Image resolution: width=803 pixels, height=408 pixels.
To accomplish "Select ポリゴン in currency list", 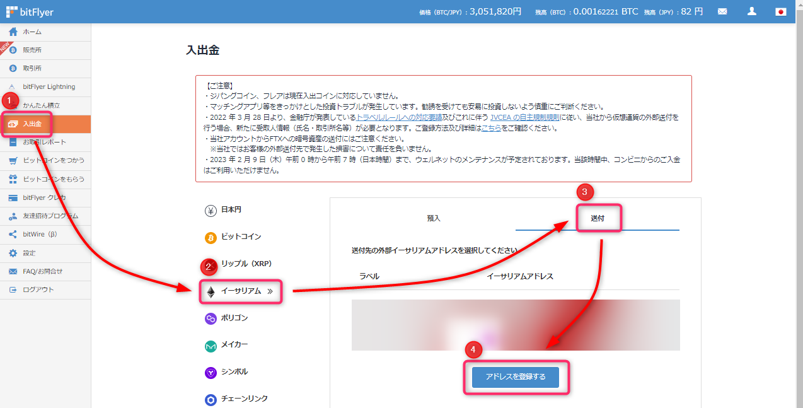I will (234, 318).
